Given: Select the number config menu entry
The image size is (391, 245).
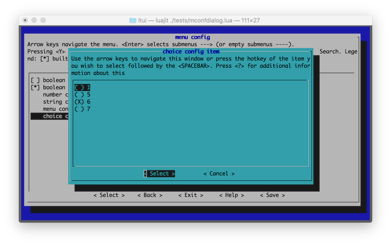Looking at the screenshot, I should 55,95.
